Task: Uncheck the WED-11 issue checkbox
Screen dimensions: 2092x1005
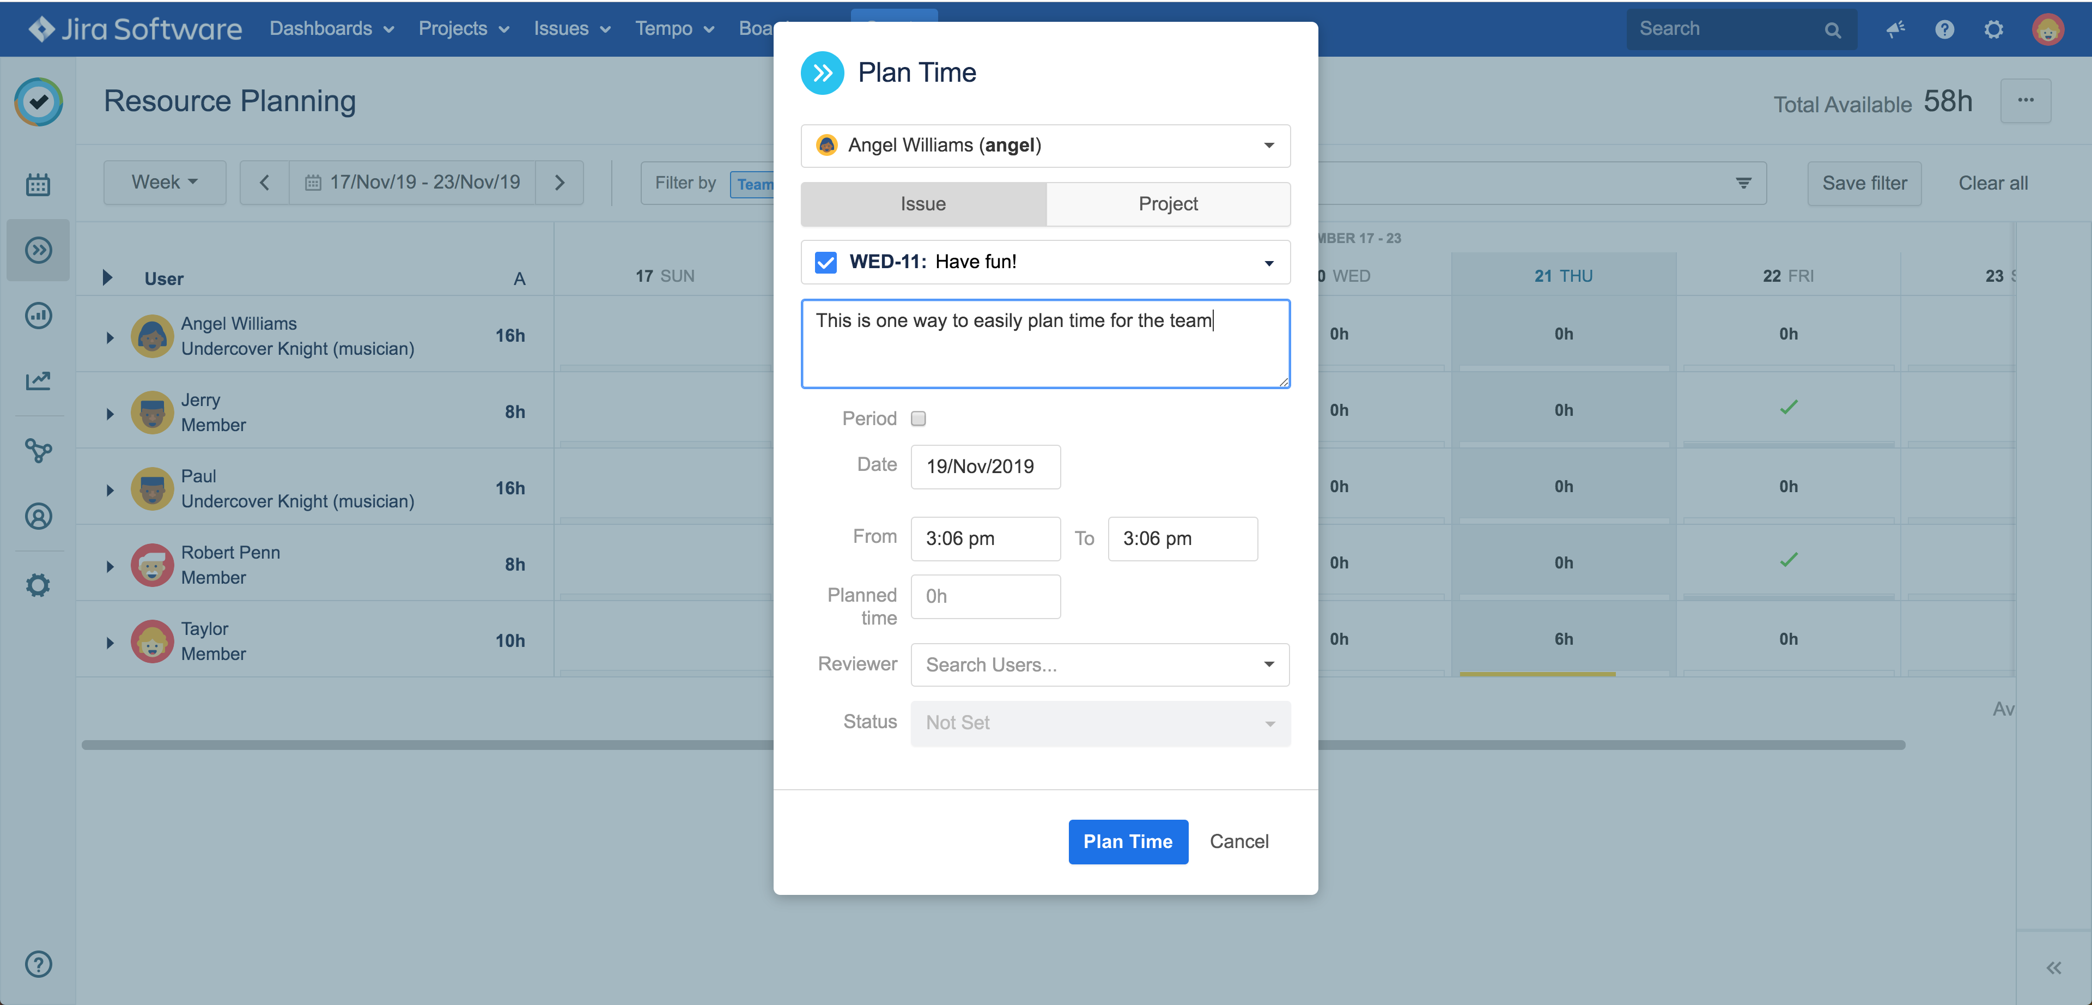Action: (x=825, y=262)
